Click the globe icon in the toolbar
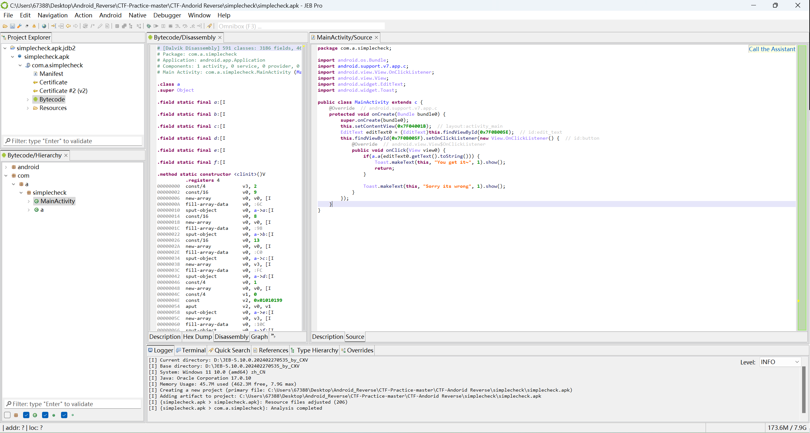The height and width of the screenshot is (433, 810). pyautogui.click(x=44, y=26)
